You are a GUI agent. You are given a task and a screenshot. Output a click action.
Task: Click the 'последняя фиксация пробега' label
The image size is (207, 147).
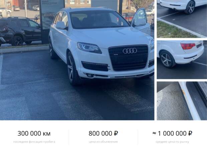(x=34, y=142)
